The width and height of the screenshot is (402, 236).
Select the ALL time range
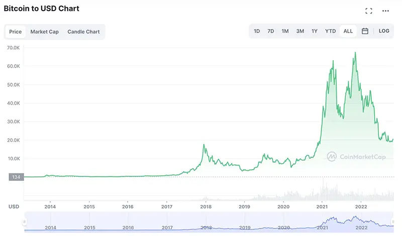[348, 31]
